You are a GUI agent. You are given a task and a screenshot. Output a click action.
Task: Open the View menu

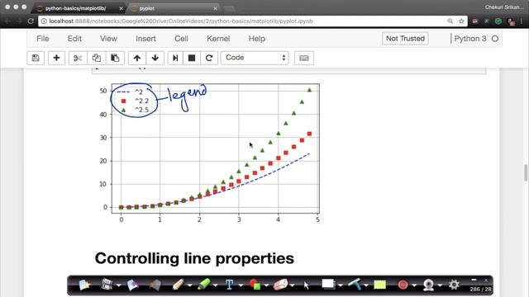coord(108,39)
